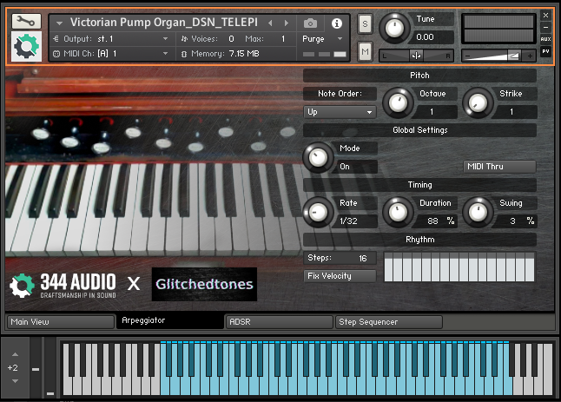
Task: Click the wrench edit instrument icon
Action: point(27,21)
